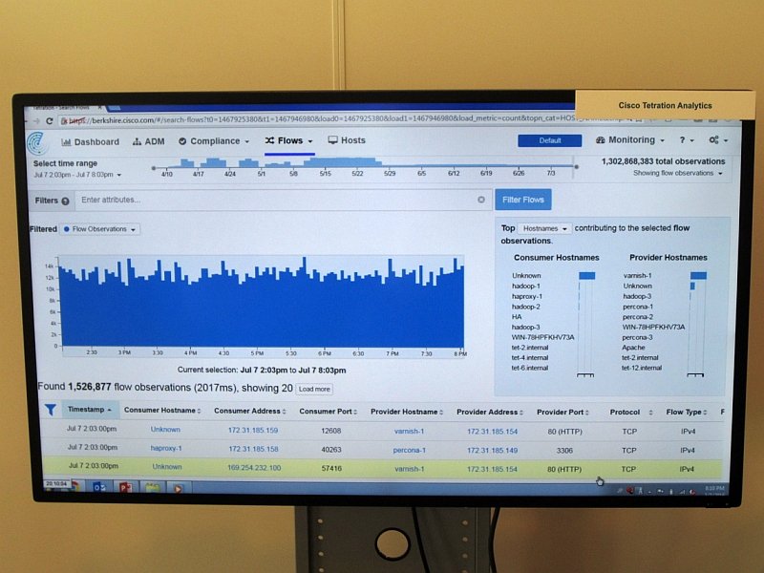Click the system clock in tray
Screen dimensions: 764x573
coord(714,490)
